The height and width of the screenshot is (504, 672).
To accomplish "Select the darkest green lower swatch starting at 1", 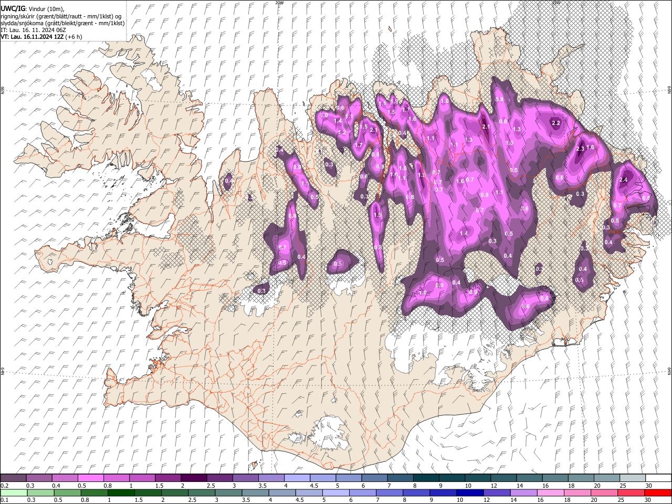I will (121, 492).
